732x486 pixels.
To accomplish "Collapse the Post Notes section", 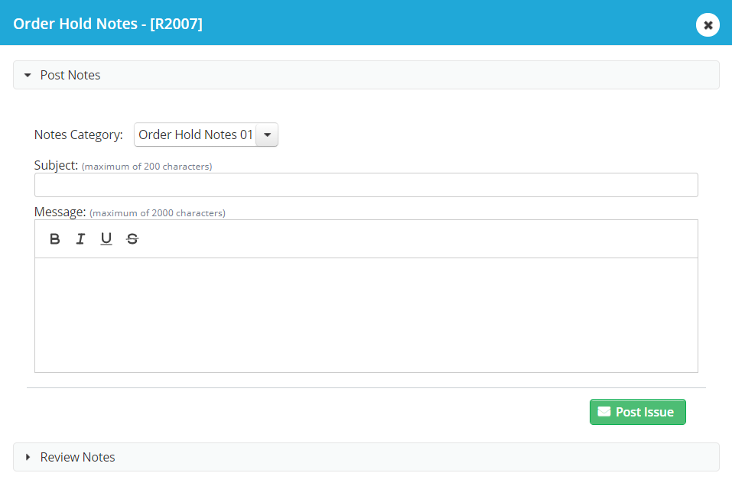I will coord(366,75).
